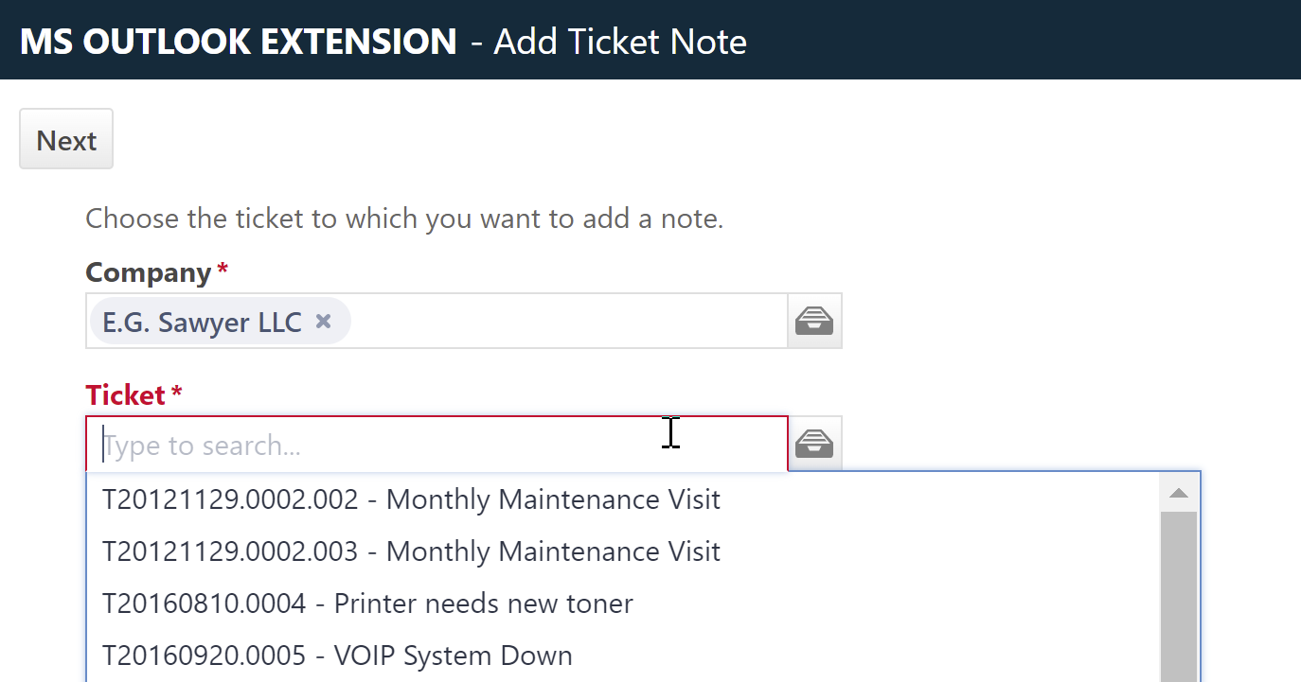This screenshot has height=682, width=1301.
Task: Click the Choose the ticket instruction text
Action: pos(404,219)
